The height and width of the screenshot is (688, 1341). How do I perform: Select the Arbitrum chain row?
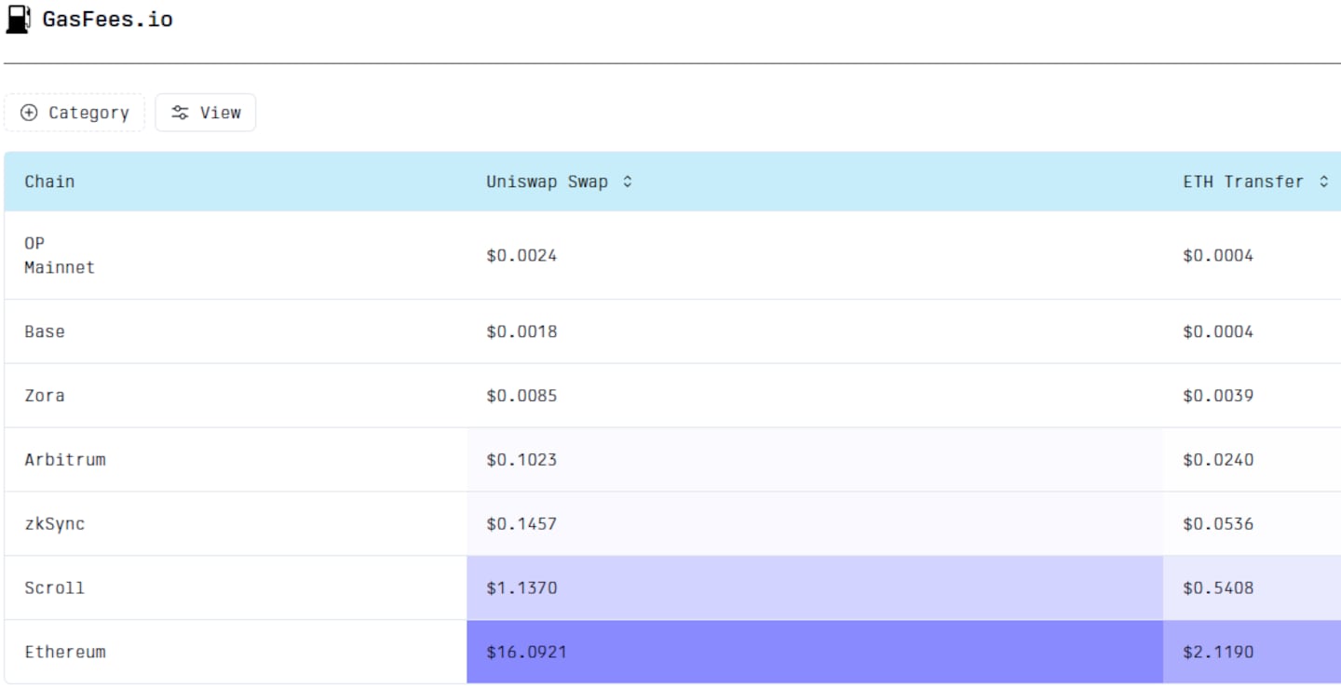(672, 460)
